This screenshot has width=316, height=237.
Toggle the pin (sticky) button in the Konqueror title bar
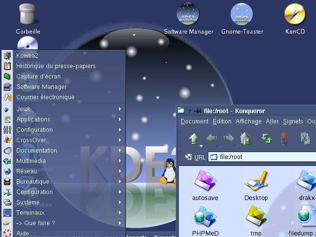[x=197, y=111]
